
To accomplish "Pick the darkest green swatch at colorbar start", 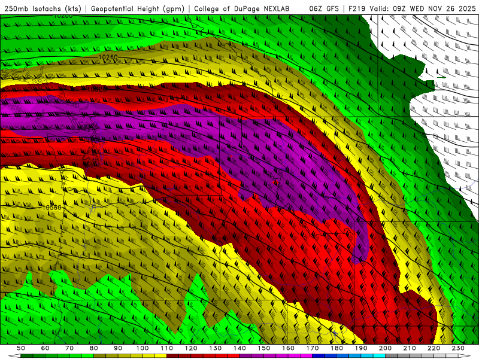I will 27,356.
